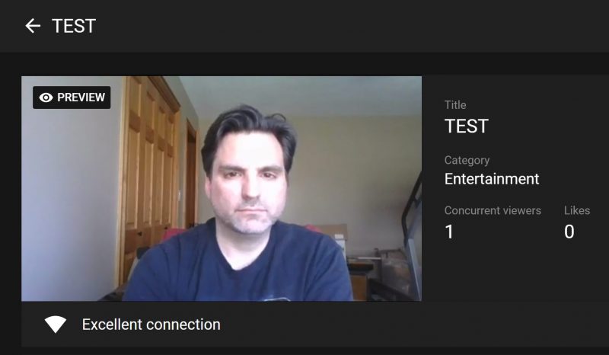This screenshot has width=609, height=355.
Task: Click the Wi-Fi signal connection icon
Action: 55,325
